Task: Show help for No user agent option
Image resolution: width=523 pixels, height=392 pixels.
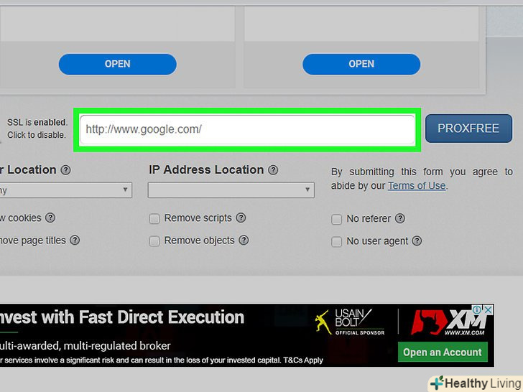Action: click(x=417, y=241)
